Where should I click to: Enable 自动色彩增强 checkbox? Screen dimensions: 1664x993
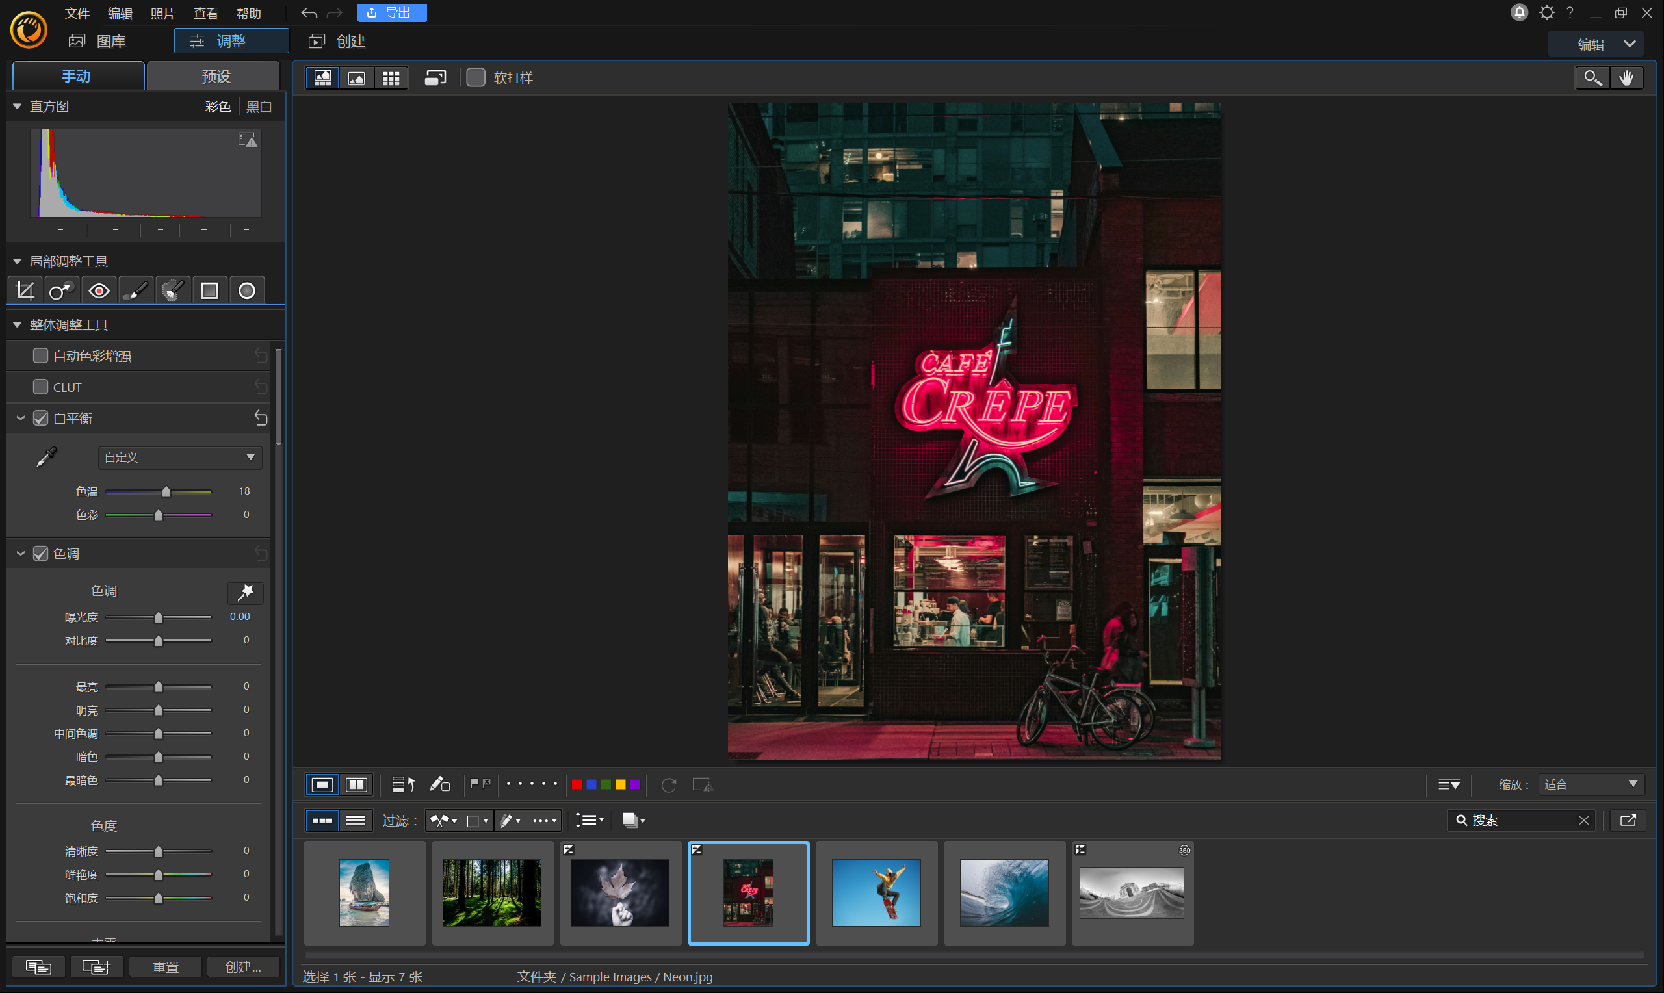pos(40,355)
